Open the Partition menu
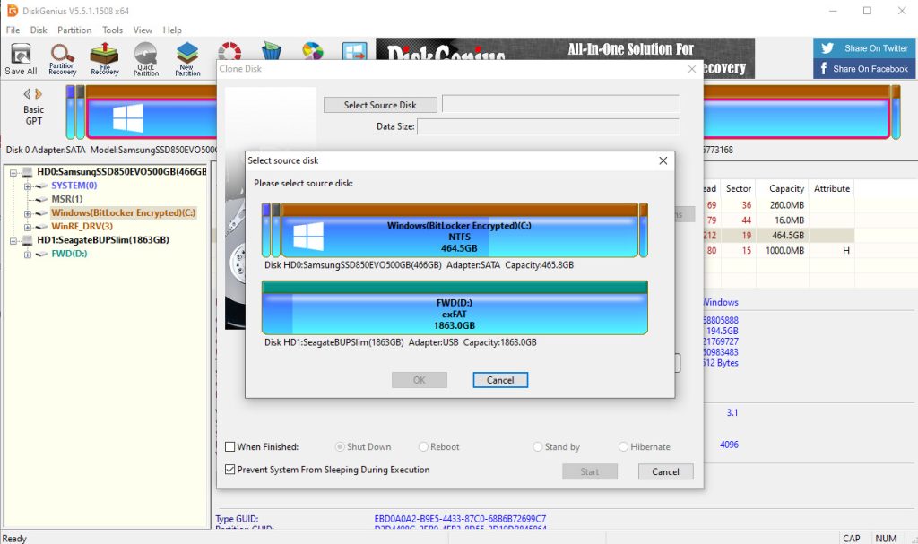This screenshot has height=544, width=918. point(74,30)
